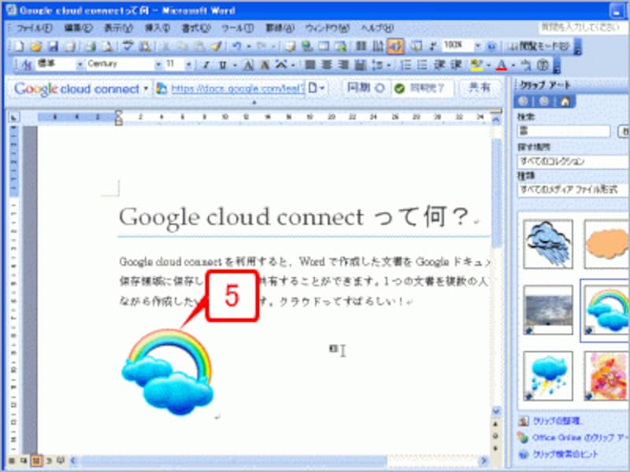This screenshot has height=472, width=630.
Task: Open the Styles and Formatting pane icon
Action: click(x=26, y=65)
